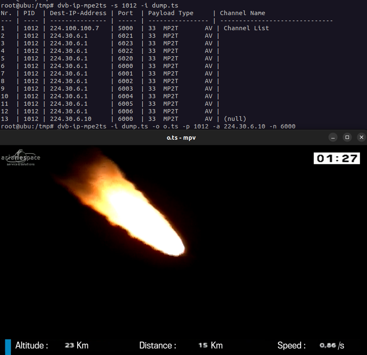
Task: Click the 23 Km altitude value
Action: pos(76,346)
